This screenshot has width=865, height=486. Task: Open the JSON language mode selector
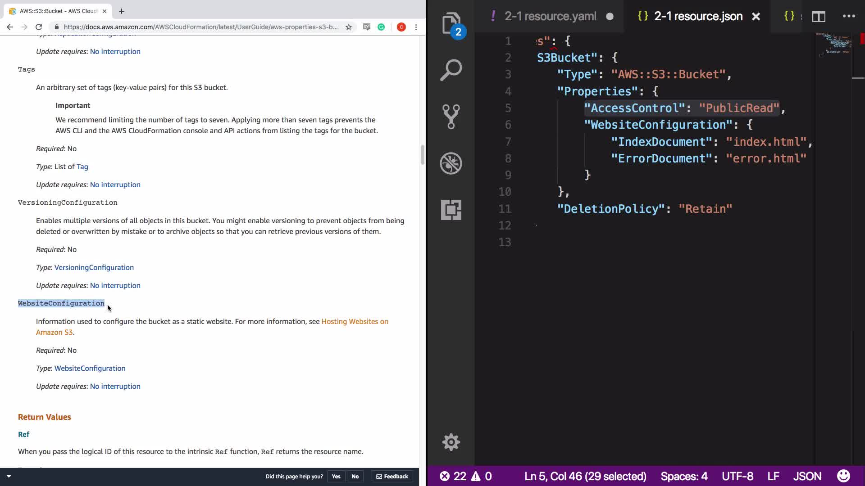807,476
